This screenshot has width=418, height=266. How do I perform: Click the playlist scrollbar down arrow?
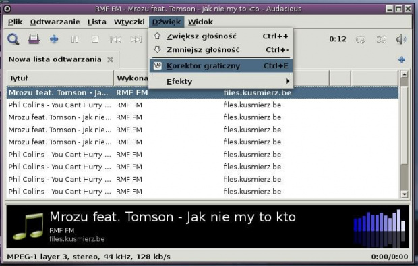pyautogui.click(x=404, y=194)
